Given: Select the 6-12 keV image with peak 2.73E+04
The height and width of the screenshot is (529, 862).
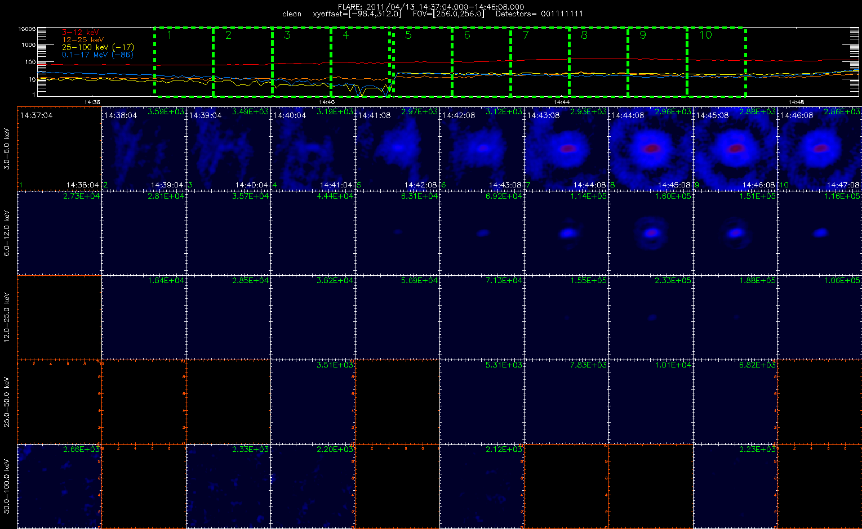Looking at the screenshot, I should (59, 232).
